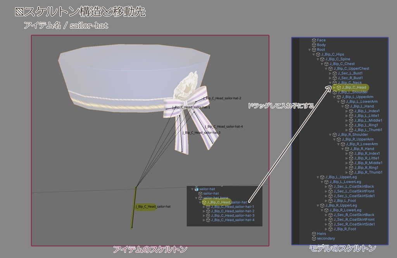Collapse the sailor-hat_bone arrow
The image size is (397, 258).
coord(196,198)
